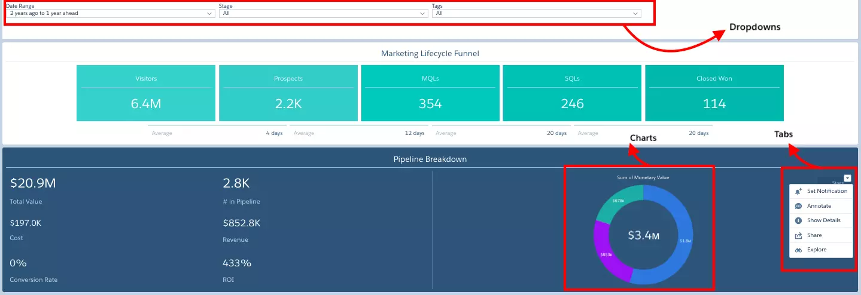Image resolution: width=861 pixels, height=295 pixels.
Task: Select the Share menu entry
Action: (x=821, y=235)
